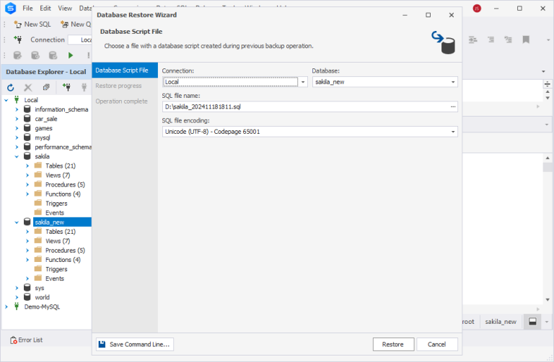Expand the world database node

(17, 297)
